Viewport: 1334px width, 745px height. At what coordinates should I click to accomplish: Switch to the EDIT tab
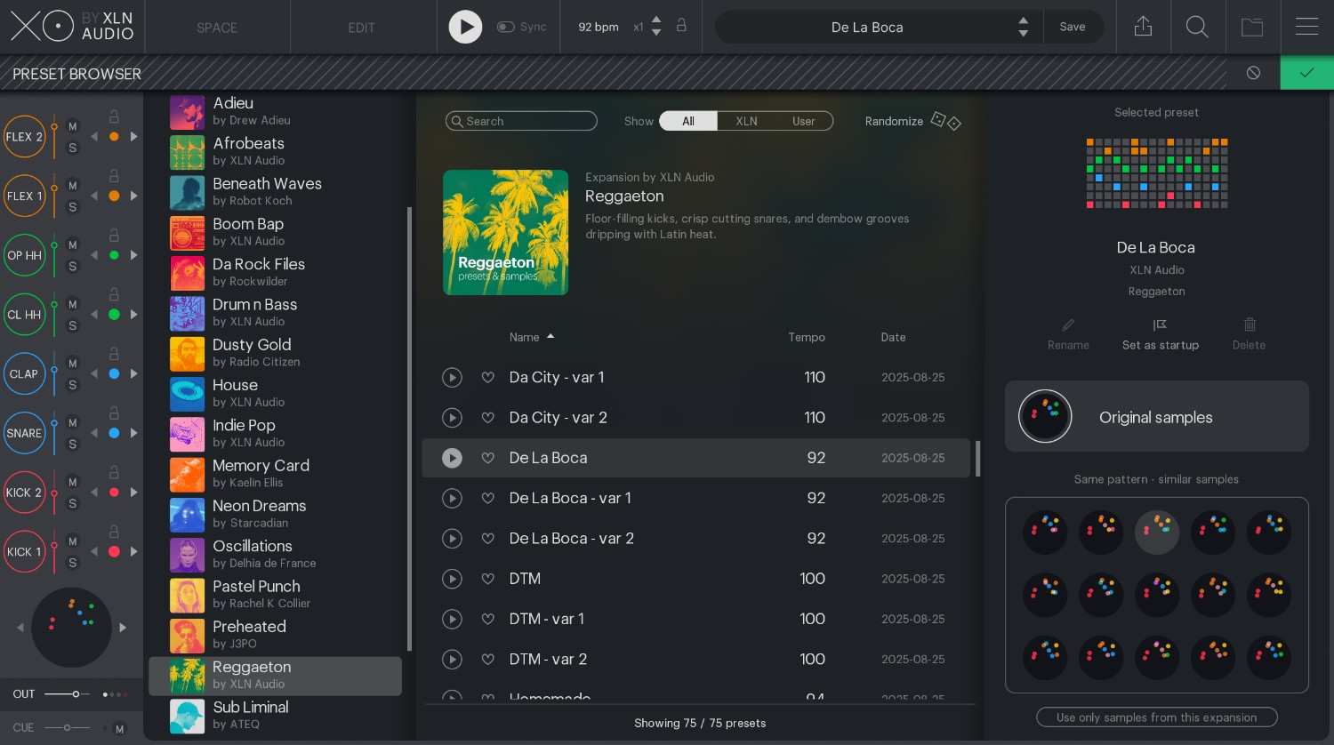(x=361, y=28)
